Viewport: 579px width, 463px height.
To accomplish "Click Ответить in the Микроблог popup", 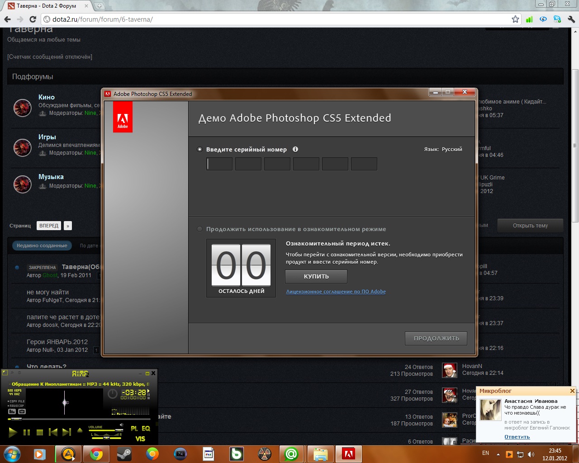I will (517, 437).
